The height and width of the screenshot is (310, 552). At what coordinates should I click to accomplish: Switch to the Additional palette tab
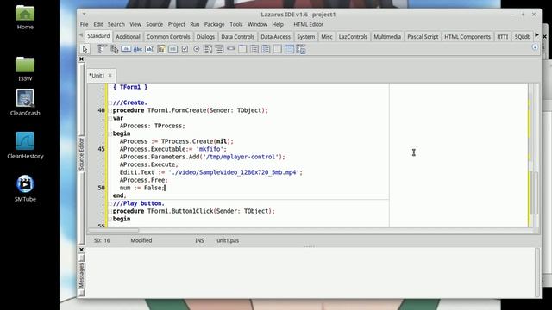pyautogui.click(x=128, y=36)
